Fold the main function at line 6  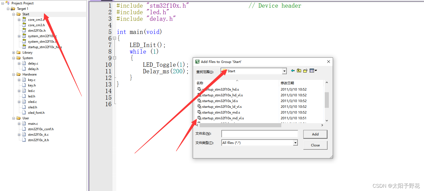click(115, 38)
